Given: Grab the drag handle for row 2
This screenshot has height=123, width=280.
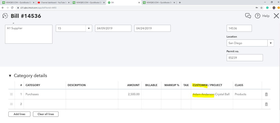Looking at the screenshot, I should pos(11,104).
